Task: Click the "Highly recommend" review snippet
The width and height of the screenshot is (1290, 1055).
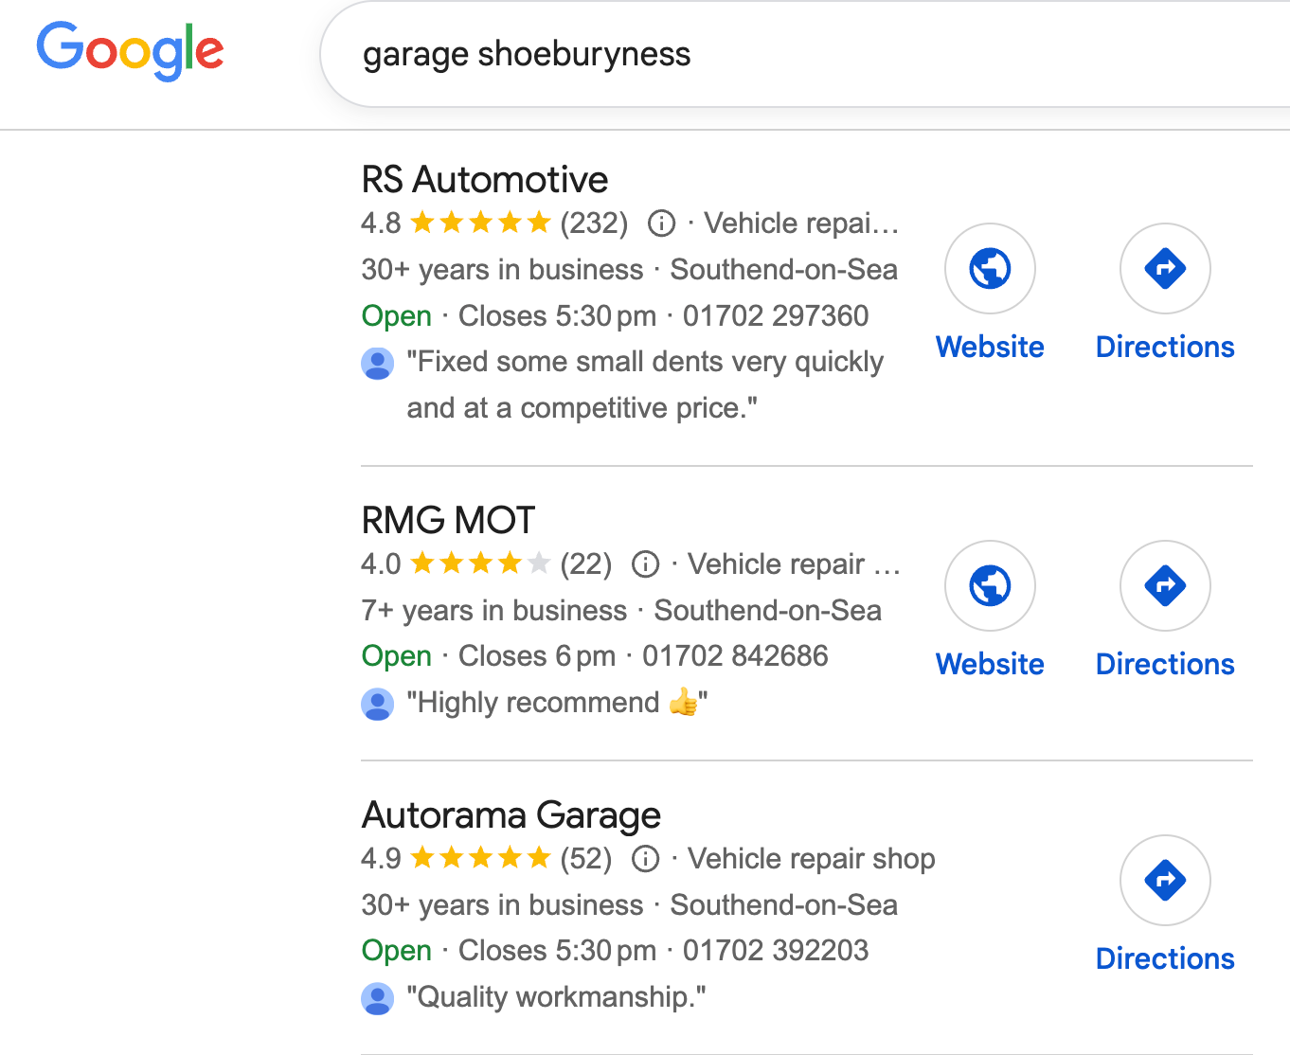Action: point(557,703)
